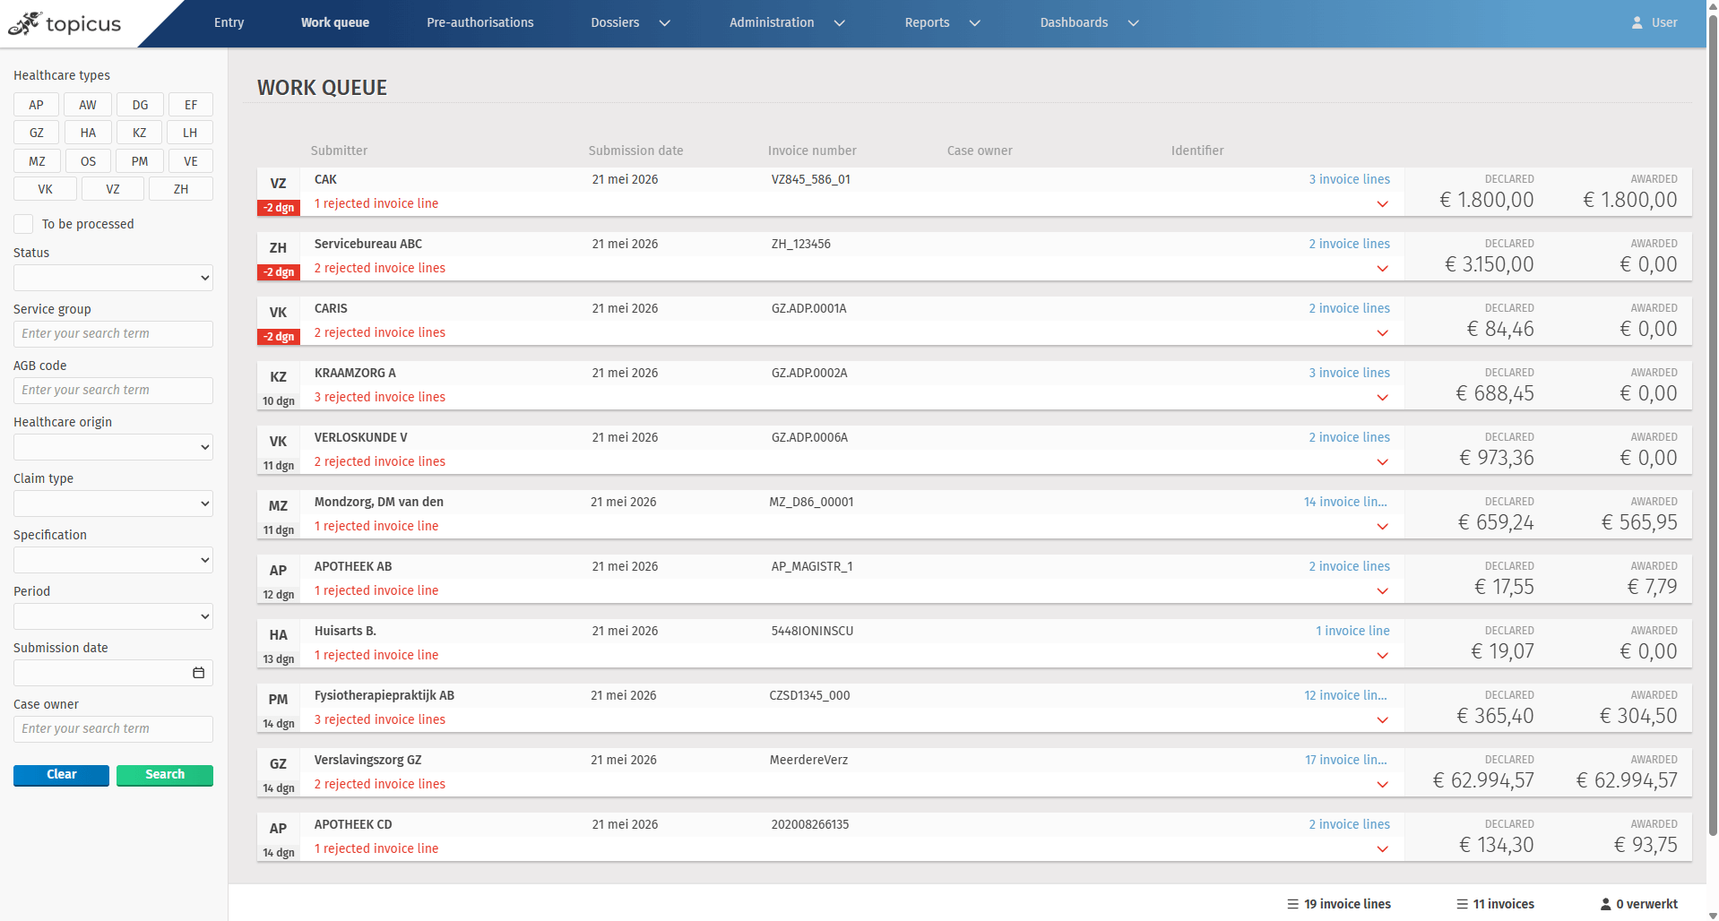Open Mondzorg's 14 invoice lines link
Screen dimensions: 1719x921
pyautogui.click(x=1344, y=502)
